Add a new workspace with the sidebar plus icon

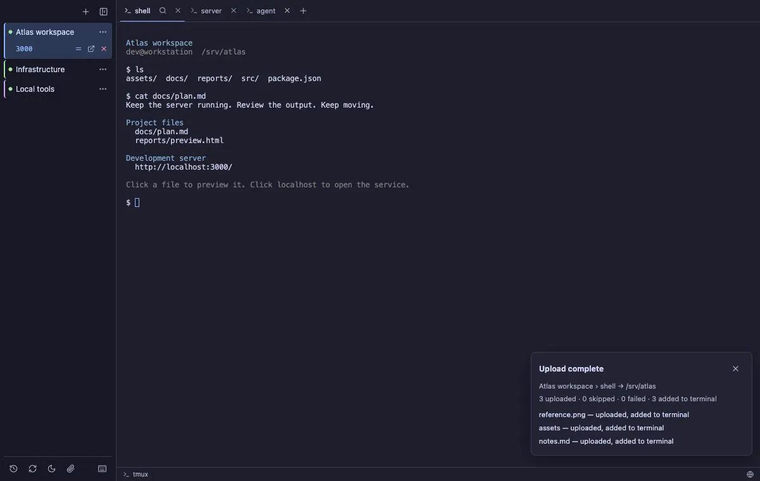coord(85,11)
